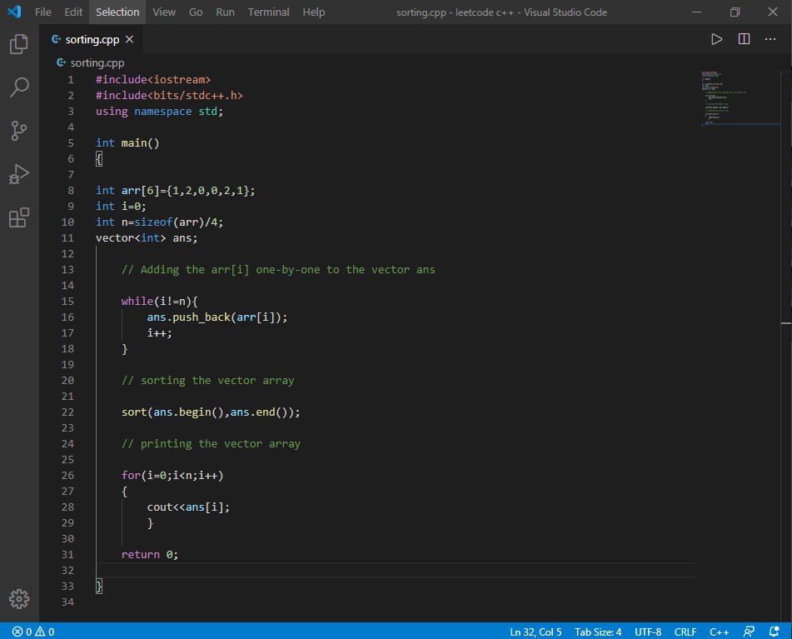The image size is (792, 639).
Task: Click the 'sort(ans.begin(),ans.end());' line
Action: click(211, 412)
